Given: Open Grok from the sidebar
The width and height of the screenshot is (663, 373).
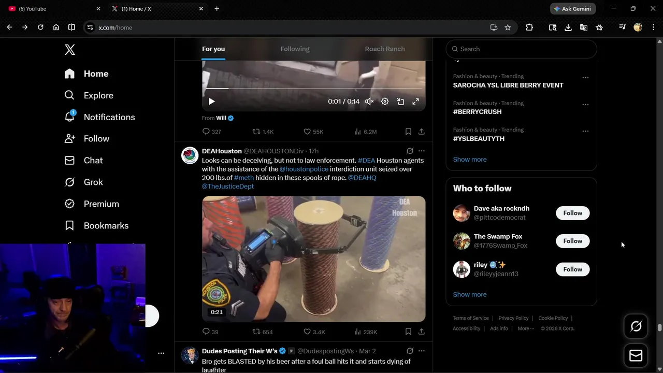Looking at the screenshot, I should pos(83,182).
